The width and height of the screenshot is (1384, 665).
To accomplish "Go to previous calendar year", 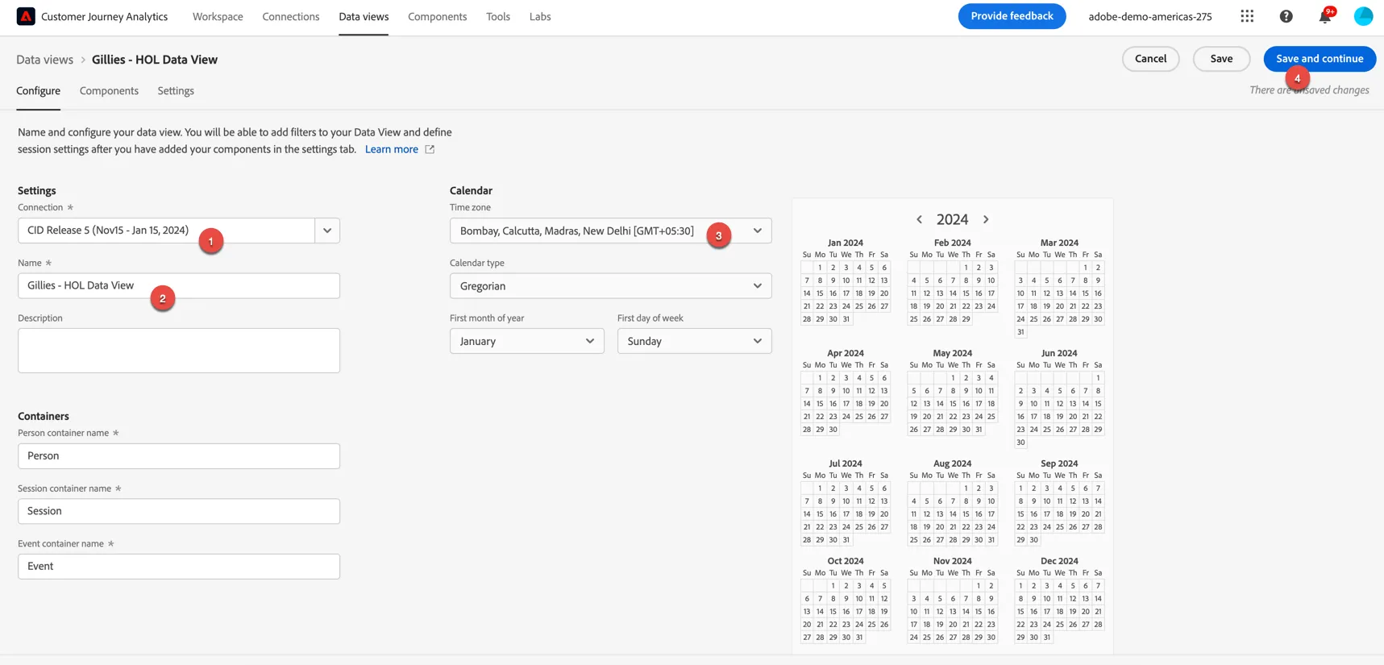I will [919, 219].
